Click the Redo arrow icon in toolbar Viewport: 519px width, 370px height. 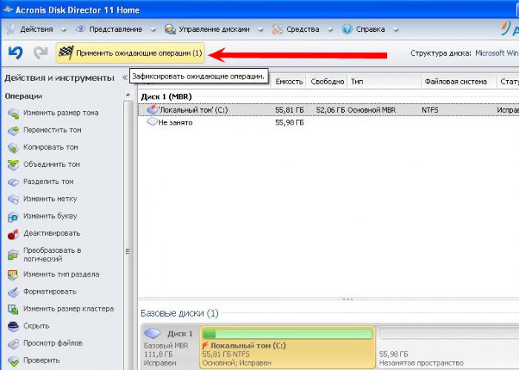click(x=41, y=53)
